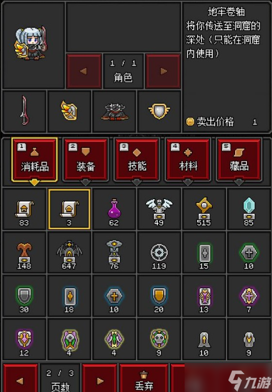The height and width of the screenshot is (392, 272).
Task: Click the 丢弃 discard button
Action: point(144,379)
